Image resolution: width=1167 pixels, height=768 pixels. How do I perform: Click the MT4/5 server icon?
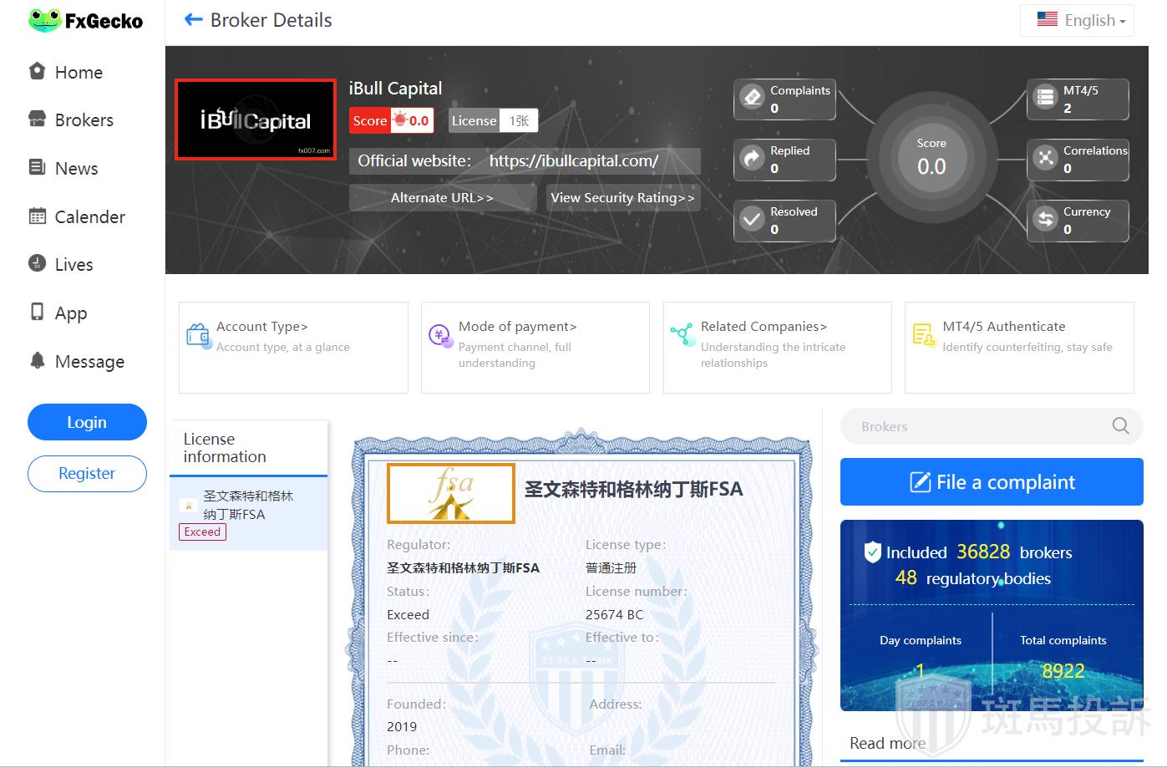click(x=1045, y=98)
